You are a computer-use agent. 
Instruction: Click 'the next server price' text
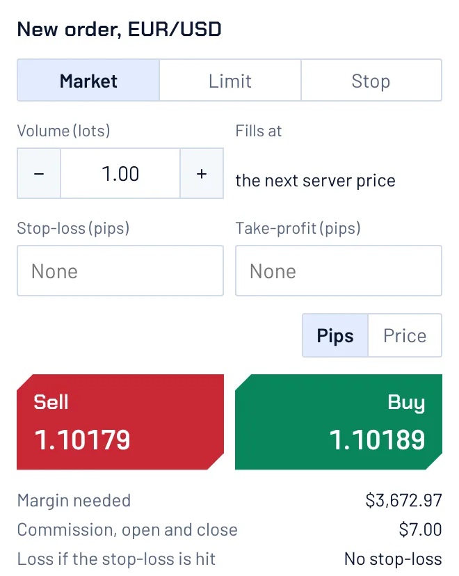pos(316,181)
